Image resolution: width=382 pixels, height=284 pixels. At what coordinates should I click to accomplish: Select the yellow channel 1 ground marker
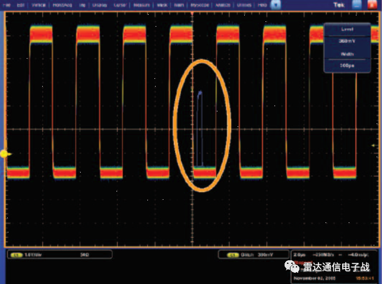[x=4, y=154]
